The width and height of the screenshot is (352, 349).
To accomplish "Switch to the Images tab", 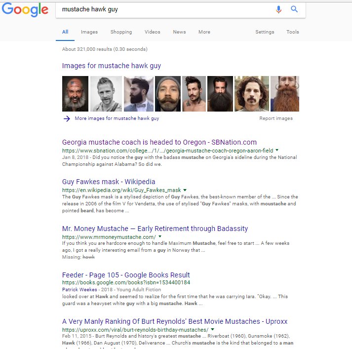I will 89,32.
